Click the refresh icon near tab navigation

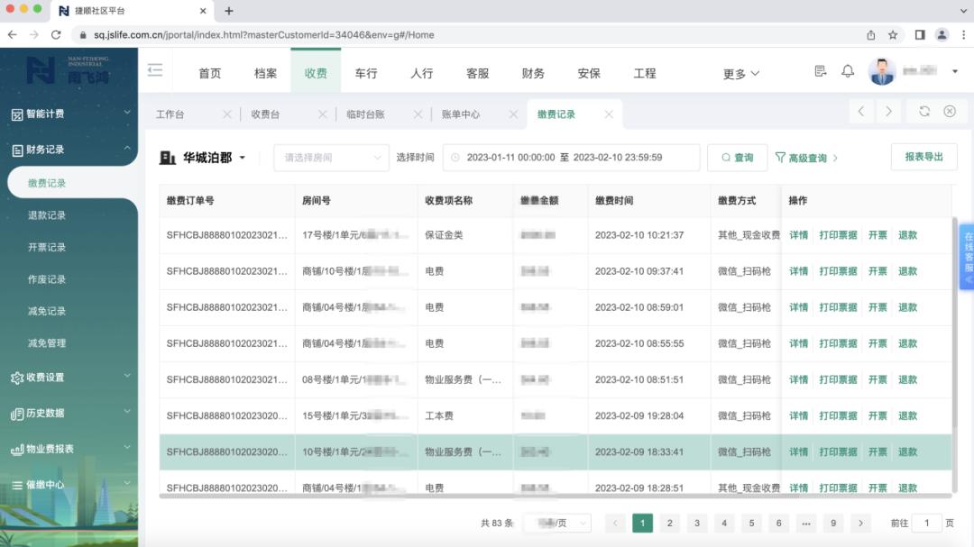(x=923, y=112)
